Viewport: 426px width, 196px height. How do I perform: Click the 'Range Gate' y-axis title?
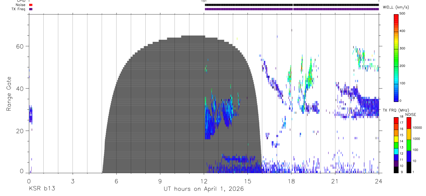click(9, 94)
